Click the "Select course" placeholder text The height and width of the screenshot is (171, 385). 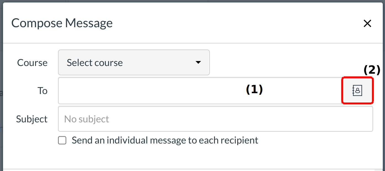point(95,63)
